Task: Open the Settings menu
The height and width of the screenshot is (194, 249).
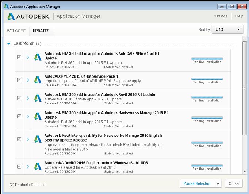Action: [220, 16]
